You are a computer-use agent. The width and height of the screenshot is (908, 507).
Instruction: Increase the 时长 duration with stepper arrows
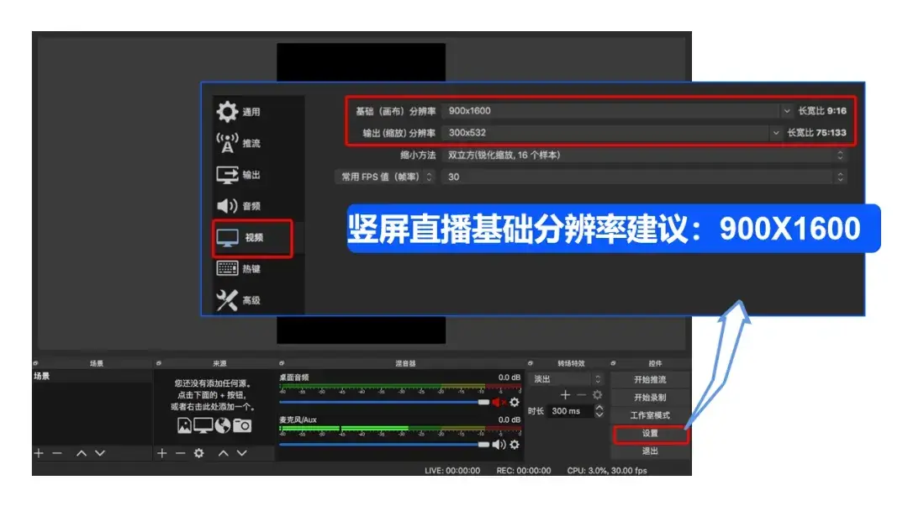point(599,408)
